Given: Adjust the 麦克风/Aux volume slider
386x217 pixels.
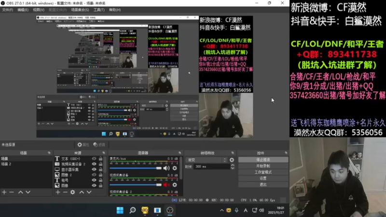Looking at the screenshot, I should pyautogui.click(x=136, y=168).
